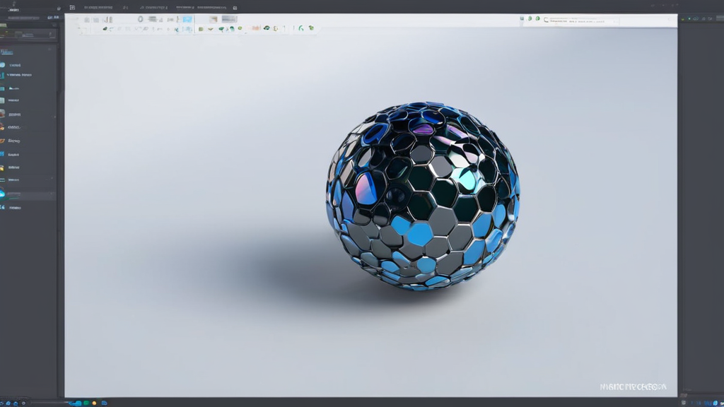724x407 pixels.
Task: Click the green icon in the bottom taskbar
Action: point(86,403)
